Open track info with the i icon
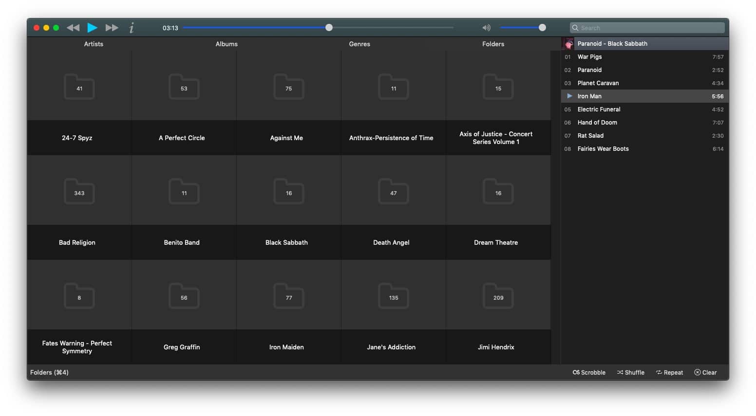The height and width of the screenshot is (416, 756). point(132,28)
